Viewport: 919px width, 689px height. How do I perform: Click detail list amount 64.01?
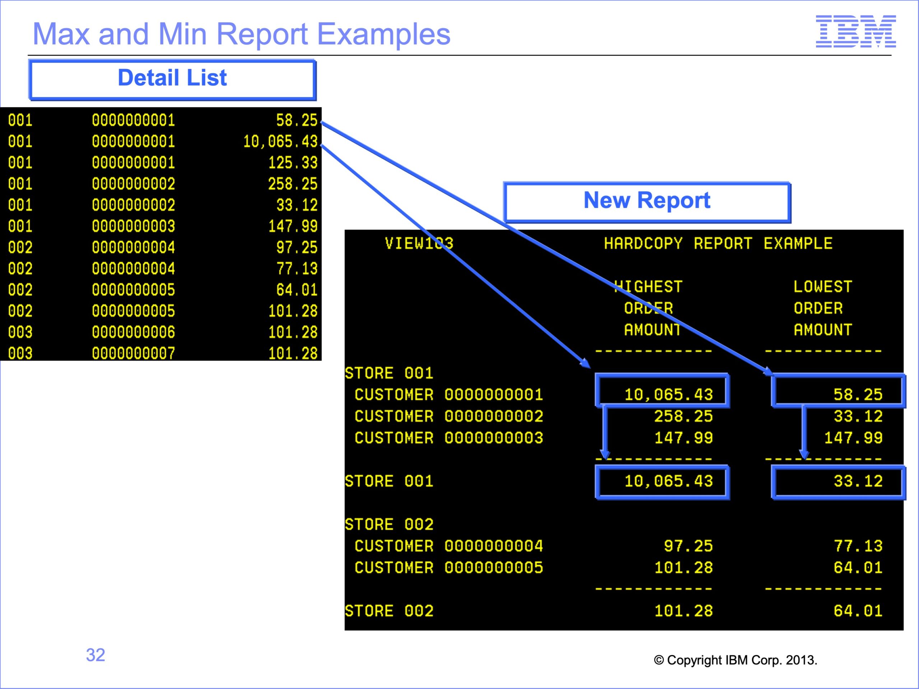[297, 290]
